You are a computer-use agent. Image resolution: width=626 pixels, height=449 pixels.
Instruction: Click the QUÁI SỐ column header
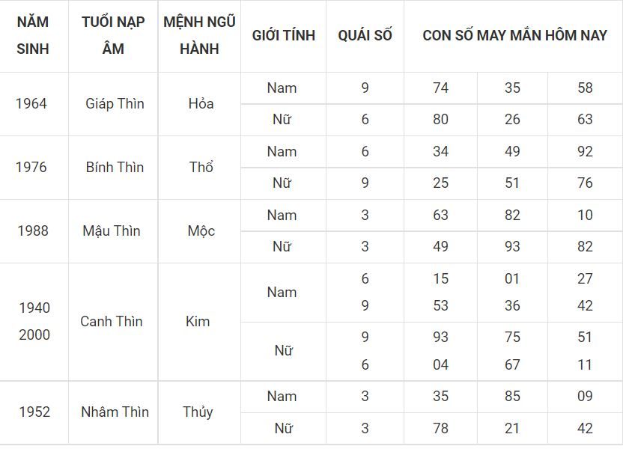tap(365, 35)
